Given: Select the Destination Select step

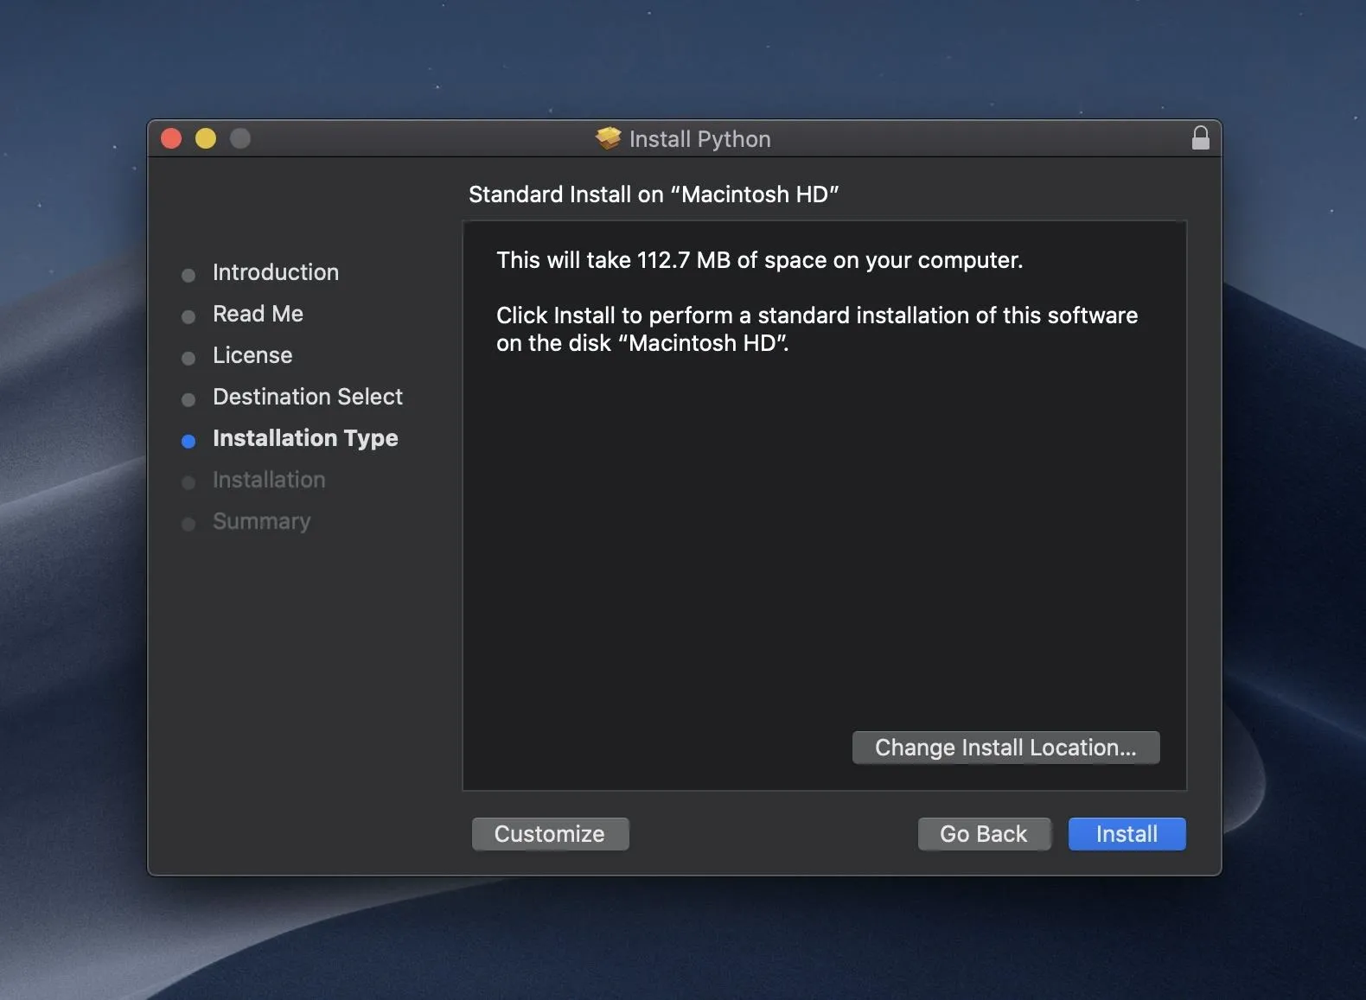Looking at the screenshot, I should tap(308, 397).
